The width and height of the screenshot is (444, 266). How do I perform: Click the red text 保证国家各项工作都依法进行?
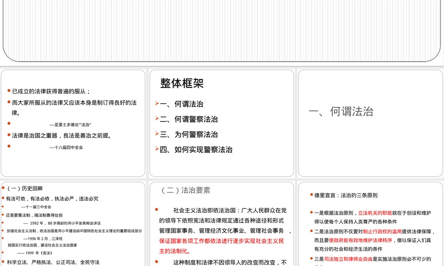click(222, 246)
